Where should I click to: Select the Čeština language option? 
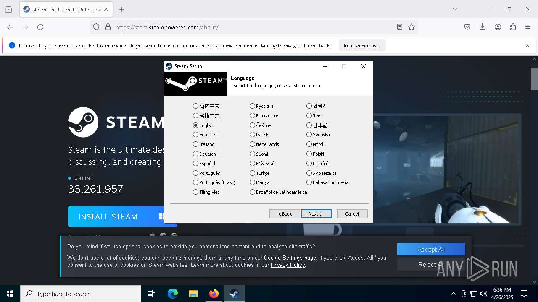pos(261,125)
